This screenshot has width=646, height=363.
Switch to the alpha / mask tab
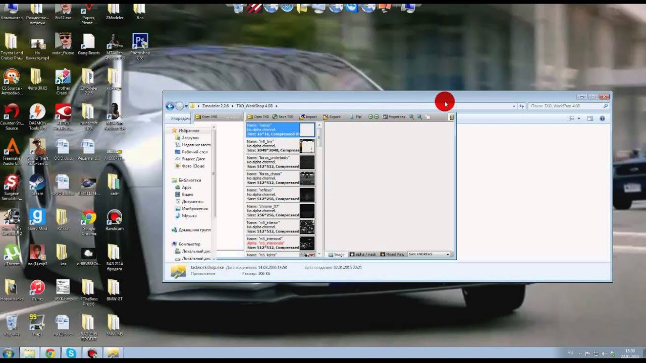pyautogui.click(x=363, y=255)
